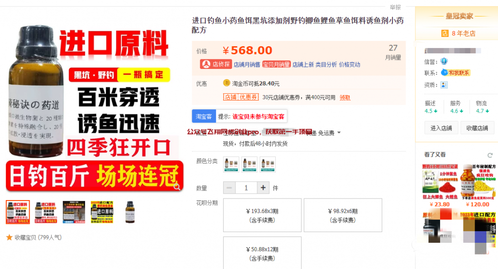Select the third 颜色分类 swatch
Screen dimensions: 498x269
(268, 164)
